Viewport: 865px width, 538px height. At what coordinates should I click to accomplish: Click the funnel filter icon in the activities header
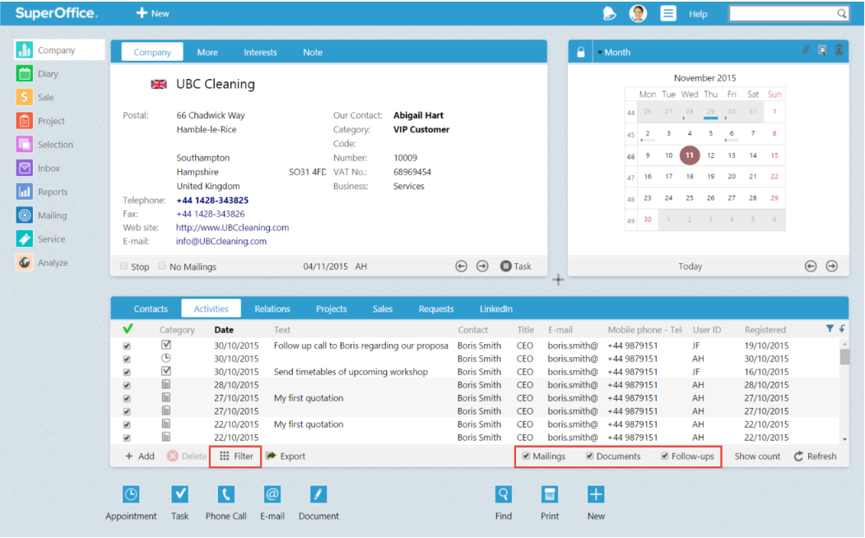(830, 328)
